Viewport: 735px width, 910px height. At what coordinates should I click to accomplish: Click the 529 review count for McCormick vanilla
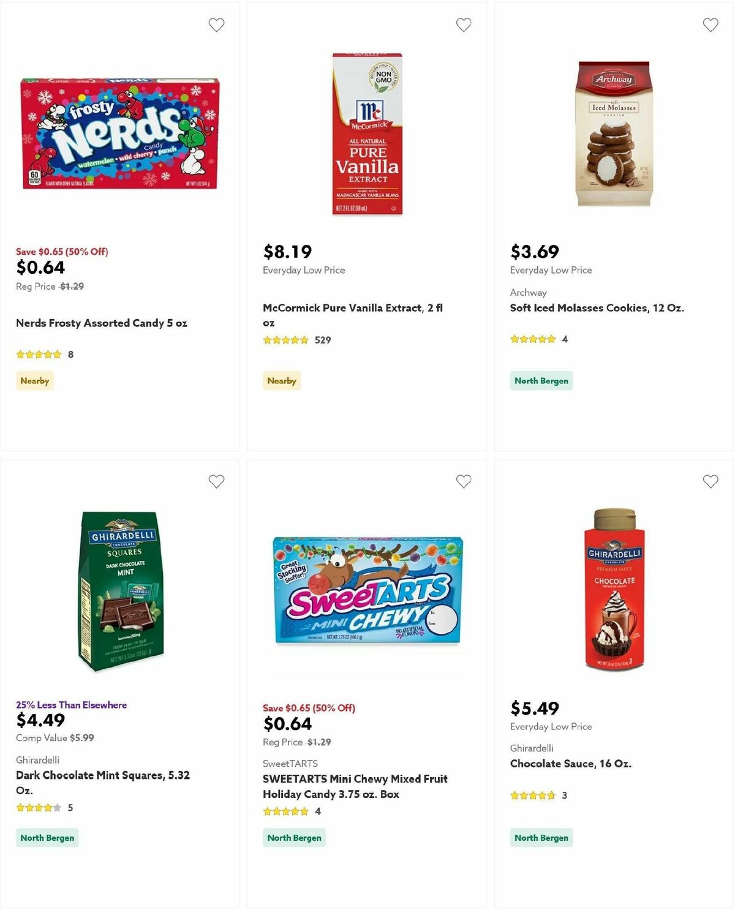[323, 339]
